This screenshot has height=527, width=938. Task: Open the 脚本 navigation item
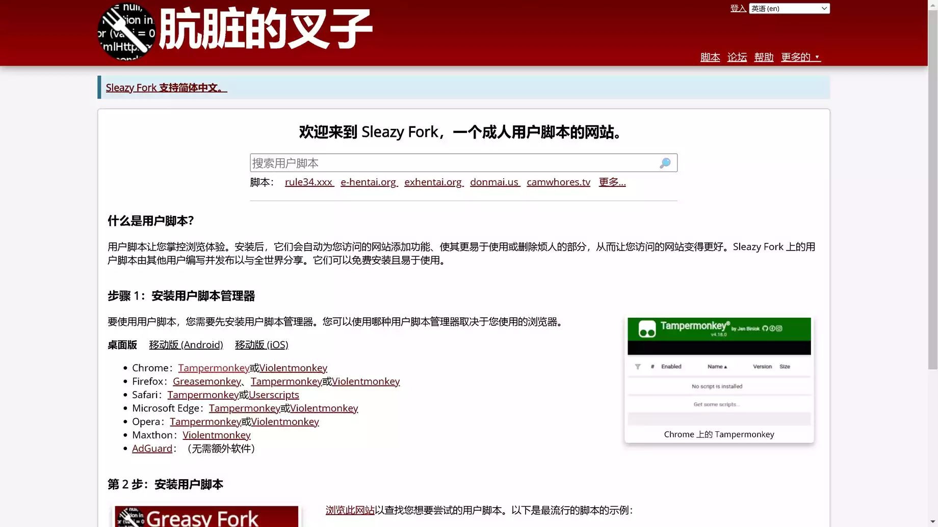710,57
